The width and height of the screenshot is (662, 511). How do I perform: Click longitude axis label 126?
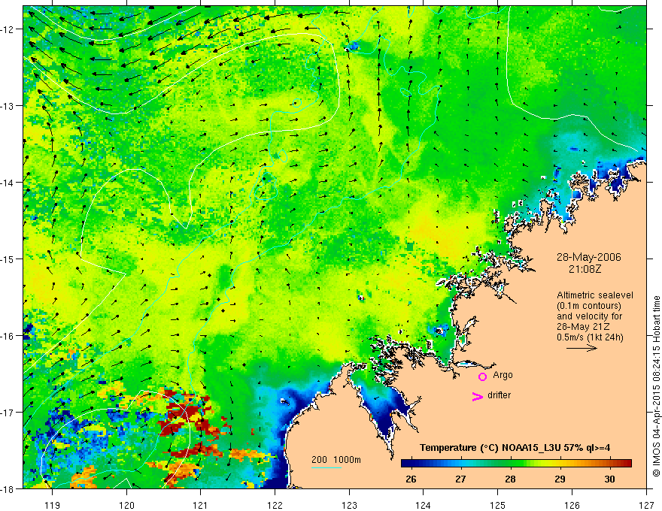coord(572,505)
